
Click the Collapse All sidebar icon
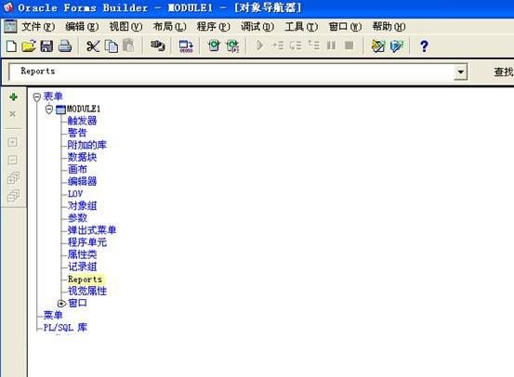coord(13,195)
